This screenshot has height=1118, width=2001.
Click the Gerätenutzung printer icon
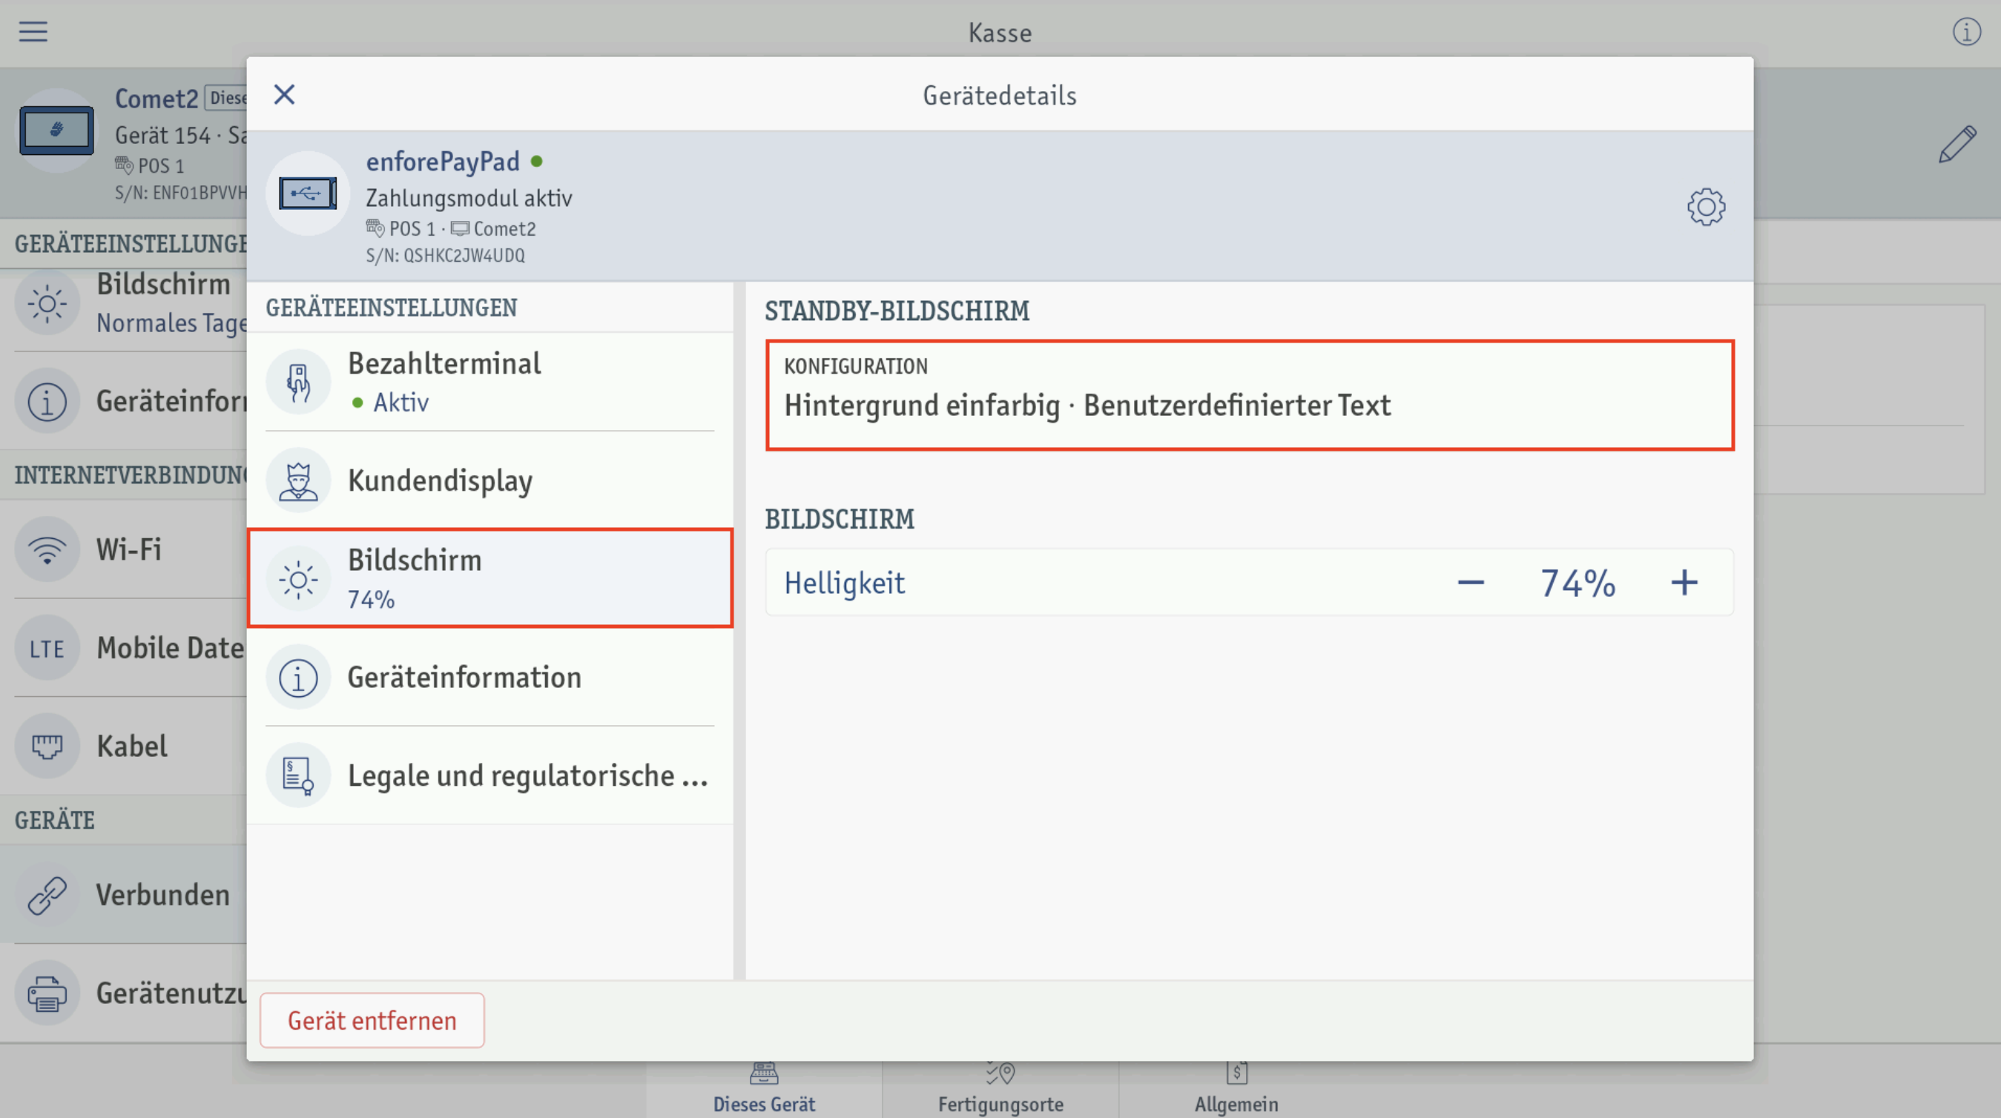coord(47,993)
